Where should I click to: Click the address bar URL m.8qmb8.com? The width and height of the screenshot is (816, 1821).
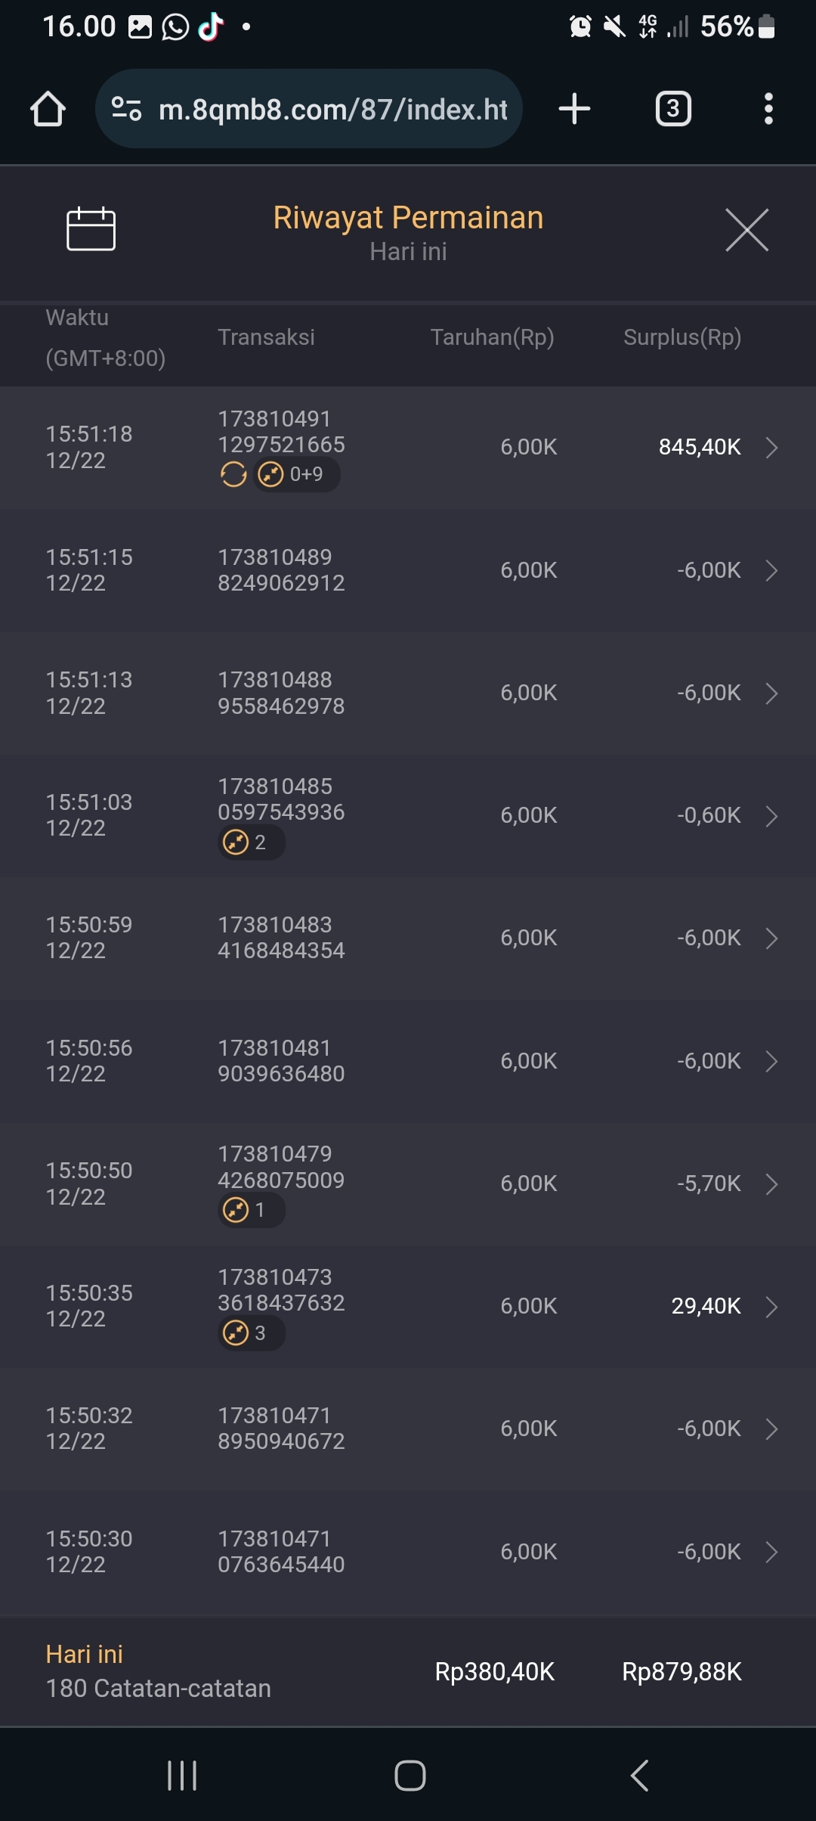332,110
